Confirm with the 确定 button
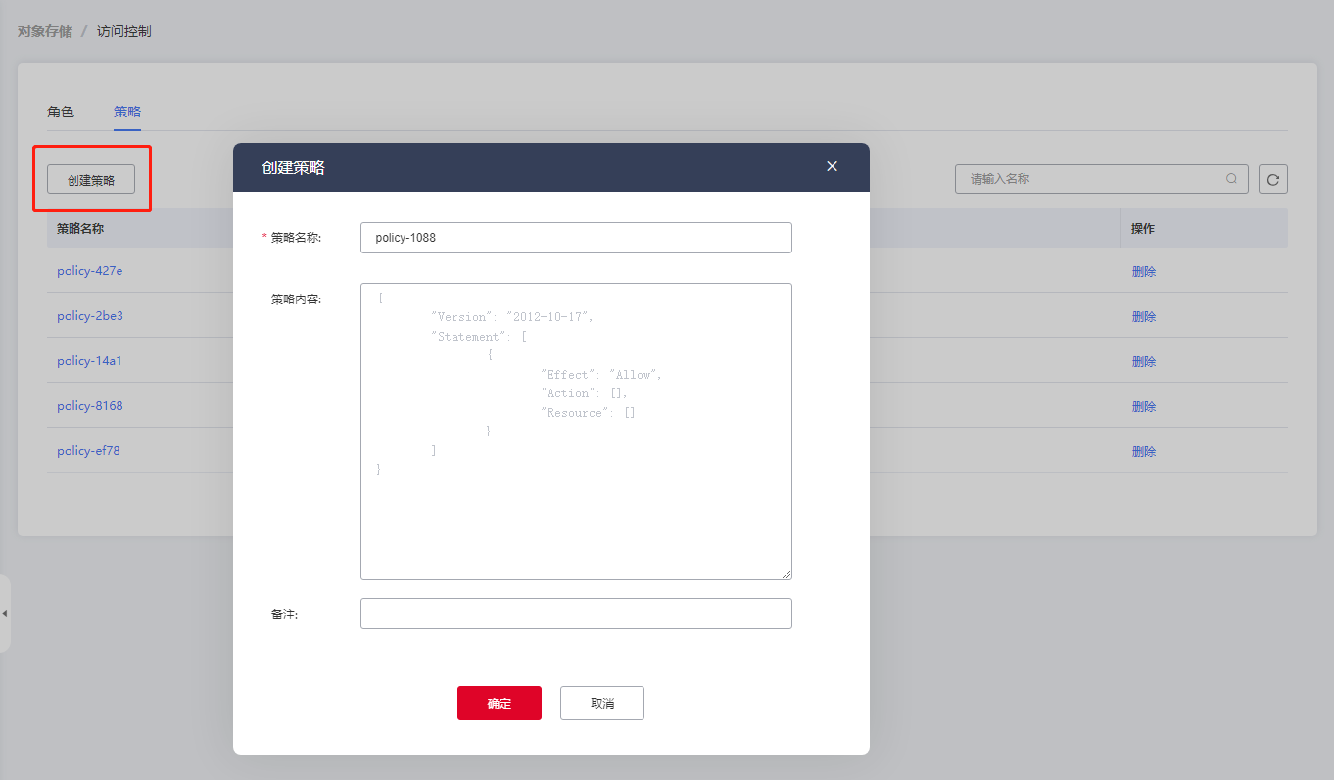Viewport: 1334px width, 780px height. coord(500,703)
